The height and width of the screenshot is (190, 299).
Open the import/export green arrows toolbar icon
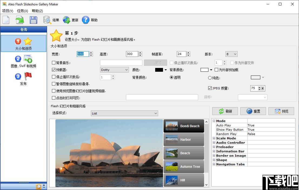click(x=19, y=19)
